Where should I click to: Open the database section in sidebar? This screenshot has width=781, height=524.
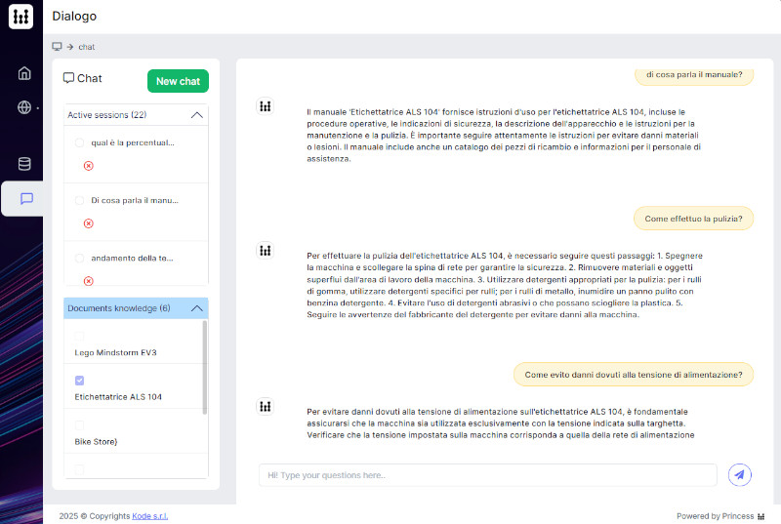tap(24, 164)
